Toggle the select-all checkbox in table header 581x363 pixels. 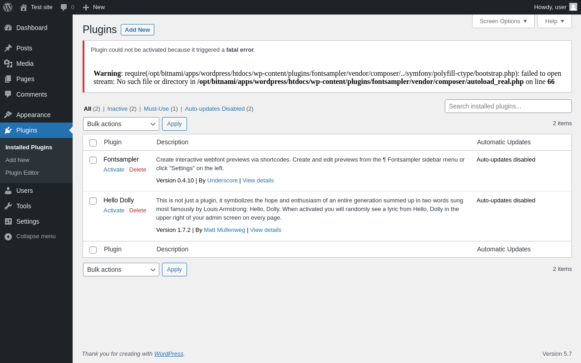(93, 143)
